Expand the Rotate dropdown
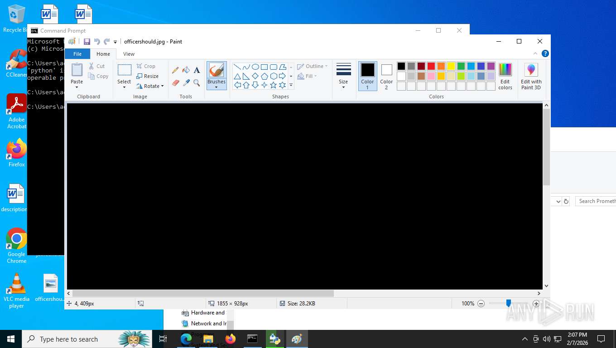 point(162,86)
